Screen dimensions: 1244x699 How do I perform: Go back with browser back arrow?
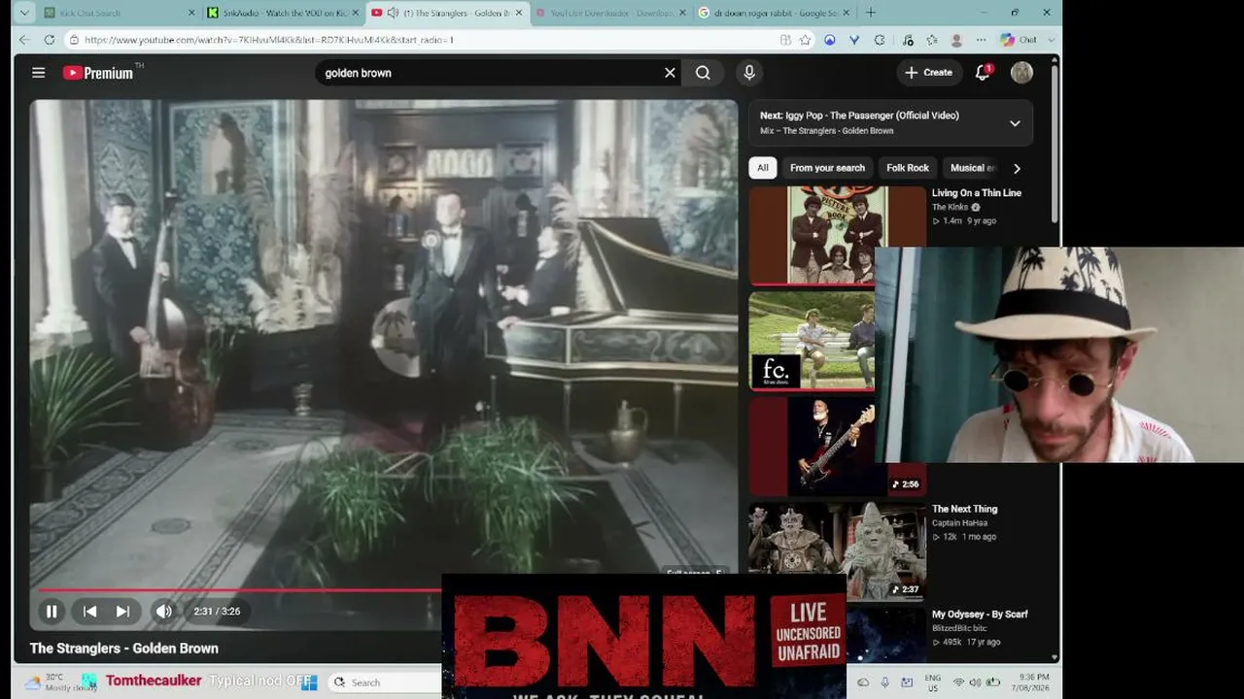click(x=24, y=40)
